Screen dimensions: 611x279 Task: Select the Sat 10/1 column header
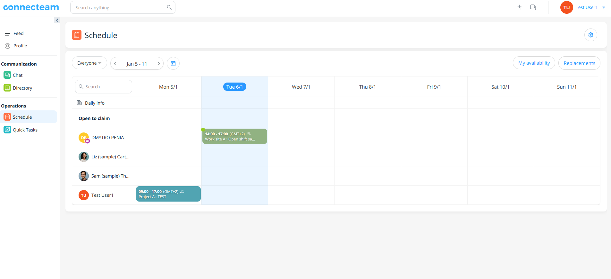point(500,87)
